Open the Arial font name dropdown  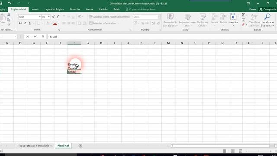click(x=40, y=17)
